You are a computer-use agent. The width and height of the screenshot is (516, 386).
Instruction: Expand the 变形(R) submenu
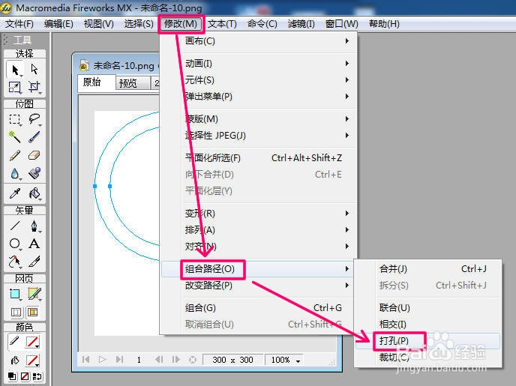click(259, 214)
